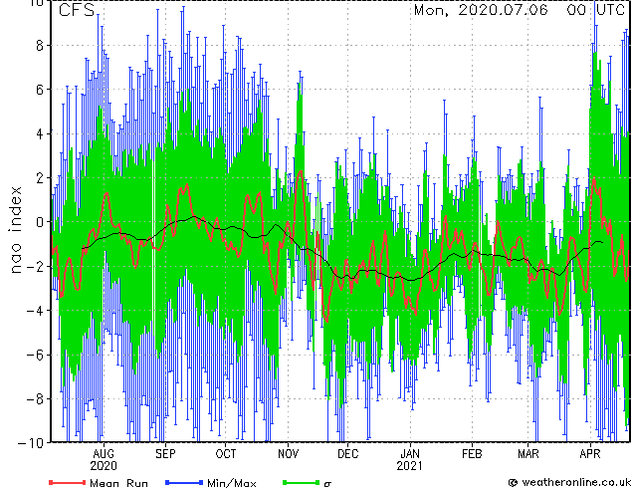Image resolution: width=631 pixels, height=488 pixels.
Task: Click the y-axis value -8
Action: click(x=35, y=399)
